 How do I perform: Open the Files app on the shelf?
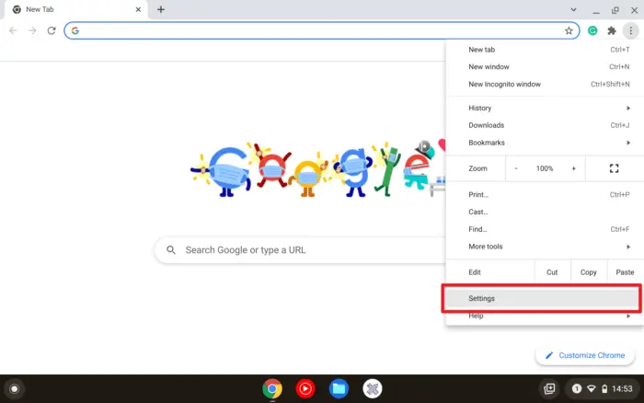[339, 388]
